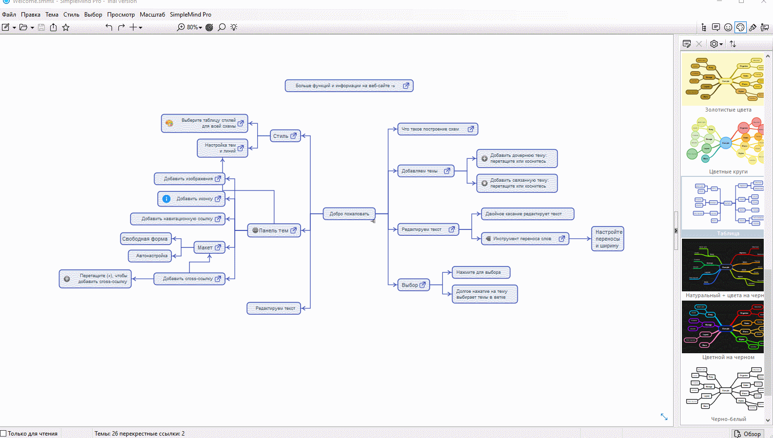Collapse the side panel splitter arrow
This screenshot has width=773, height=438.
pyautogui.click(x=676, y=230)
